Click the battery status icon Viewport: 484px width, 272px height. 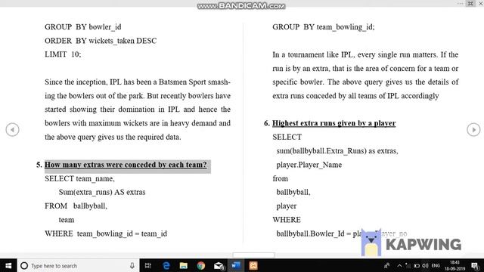417,265
